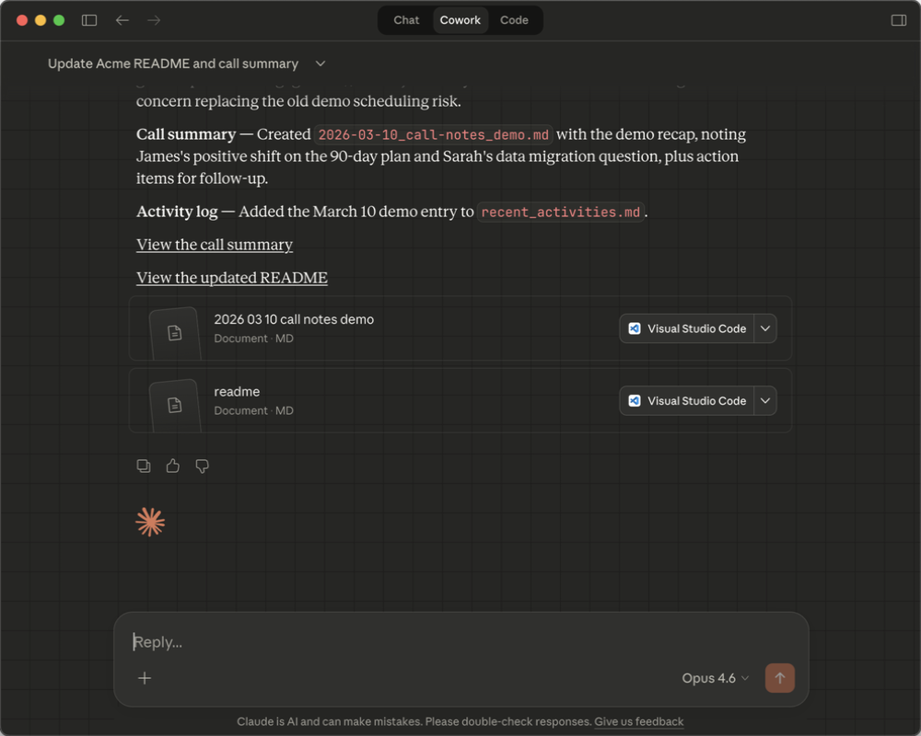921x736 pixels.
Task: Give the response a thumbs down
Action: tap(203, 466)
